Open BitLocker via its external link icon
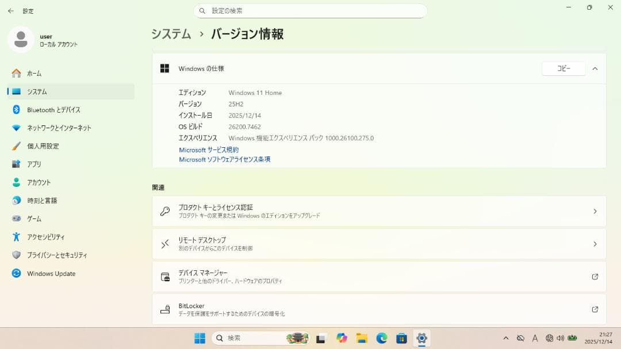Screen dimensions: 621x349 pyautogui.click(x=595, y=309)
